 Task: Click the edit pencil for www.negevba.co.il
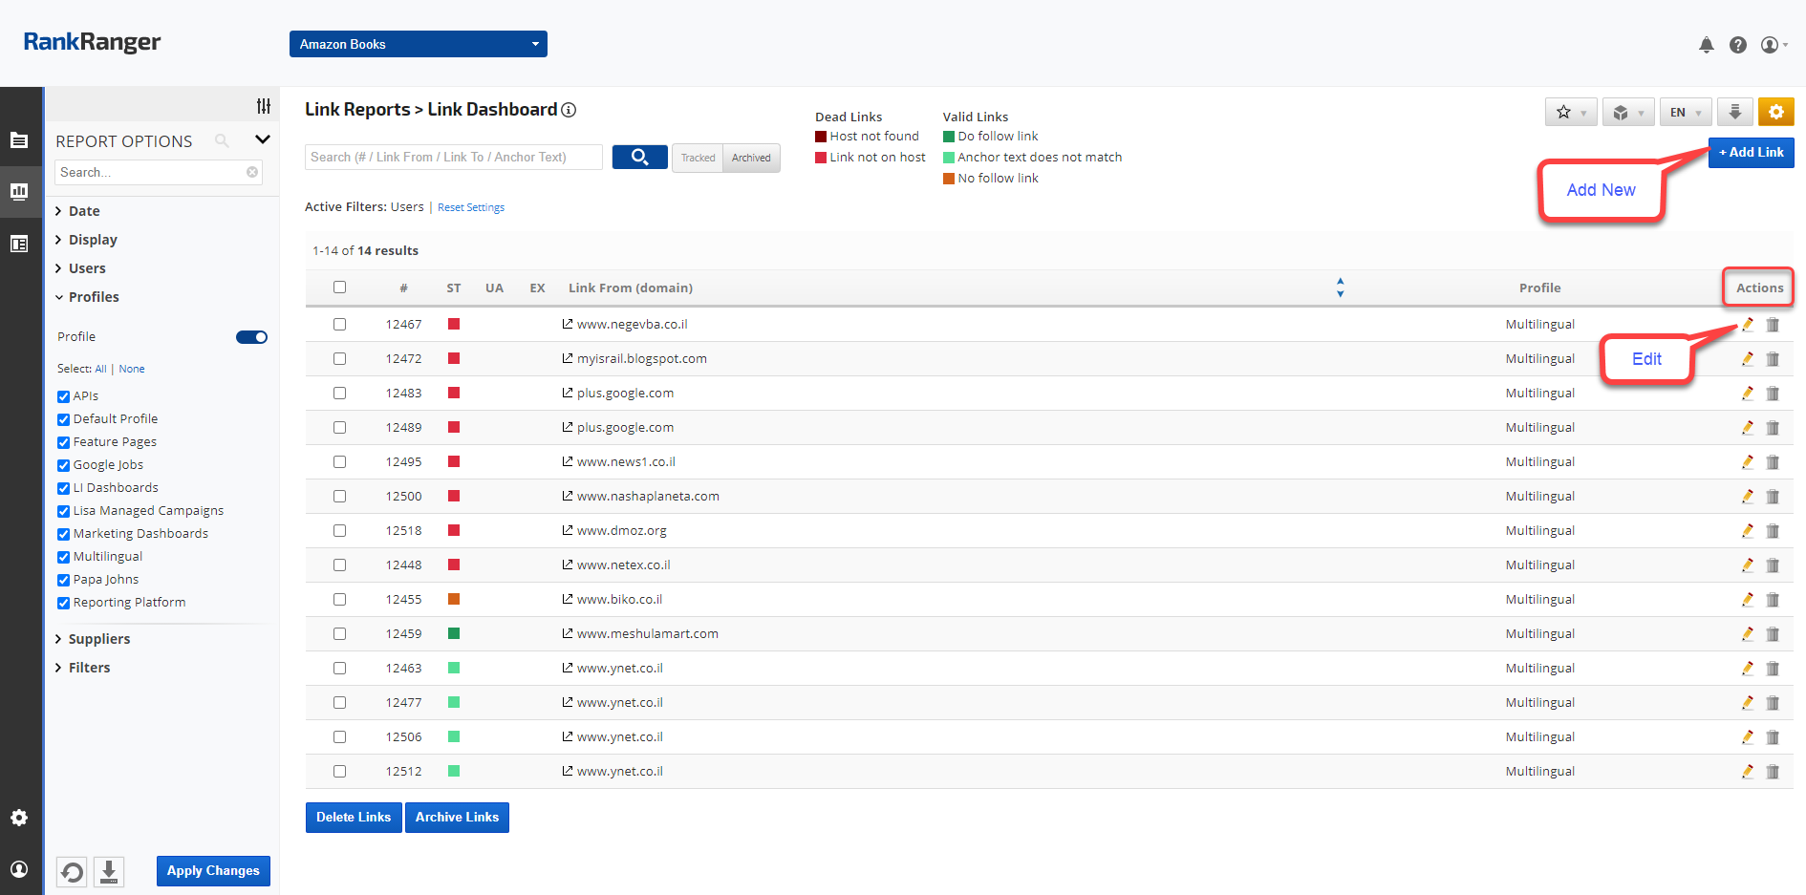tap(1747, 325)
